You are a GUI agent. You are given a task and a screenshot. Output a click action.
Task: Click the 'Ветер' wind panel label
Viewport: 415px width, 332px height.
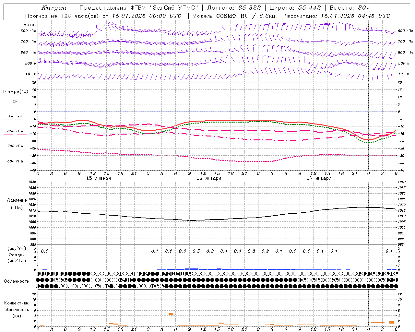click(30, 25)
